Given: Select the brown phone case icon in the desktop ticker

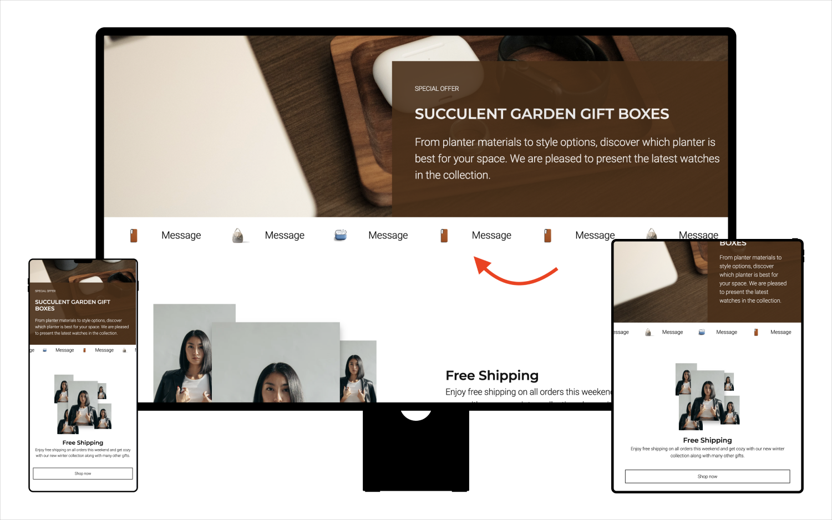Looking at the screenshot, I should click(x=134, y=235).
